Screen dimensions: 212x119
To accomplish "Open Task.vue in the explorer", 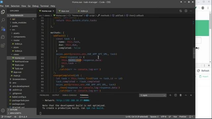I will tap(22, 68).
